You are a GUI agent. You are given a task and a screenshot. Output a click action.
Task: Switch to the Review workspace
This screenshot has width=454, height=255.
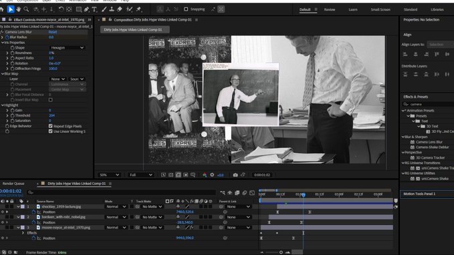tap(329, 9)
